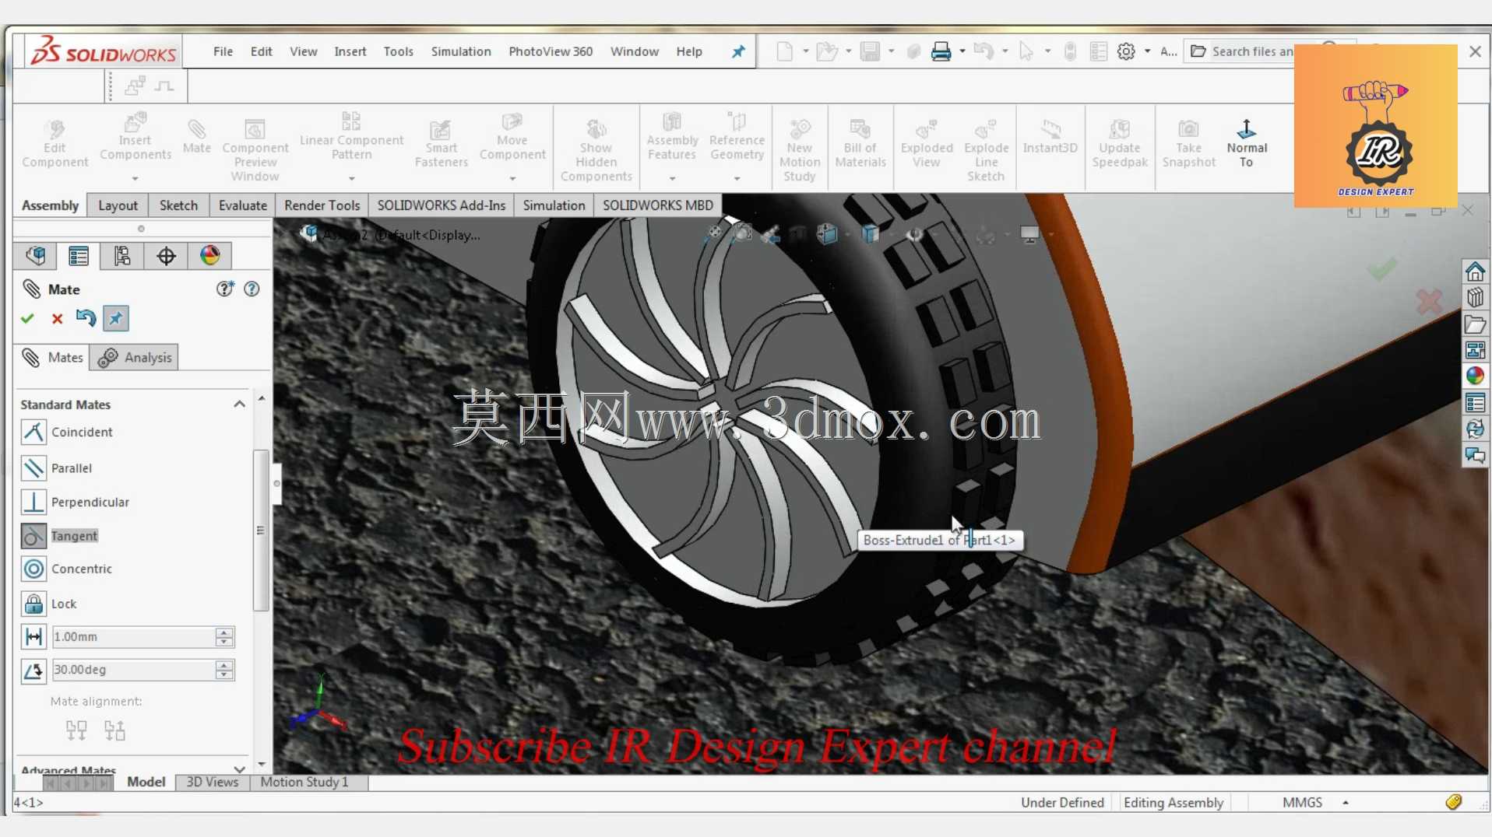Open the Options gear icon
Image resolution: width=1492 pixels, height=837 pixels.
click(1126, 51)
